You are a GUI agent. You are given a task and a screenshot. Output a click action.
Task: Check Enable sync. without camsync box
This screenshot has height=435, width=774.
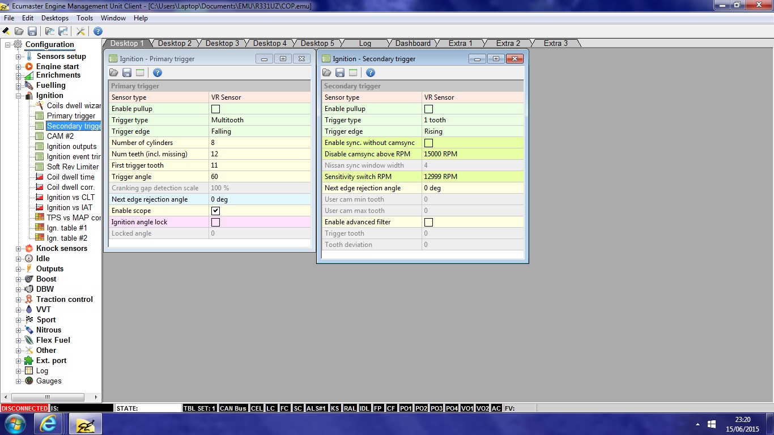click(428, 143)
